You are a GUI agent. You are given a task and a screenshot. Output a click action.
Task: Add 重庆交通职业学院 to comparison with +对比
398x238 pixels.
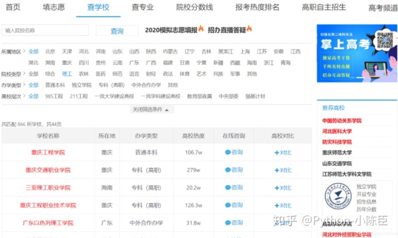[283, 170]
